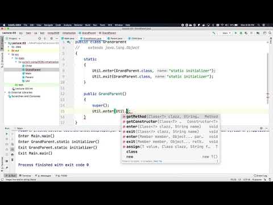Open the Window menu

coord(119,25)
